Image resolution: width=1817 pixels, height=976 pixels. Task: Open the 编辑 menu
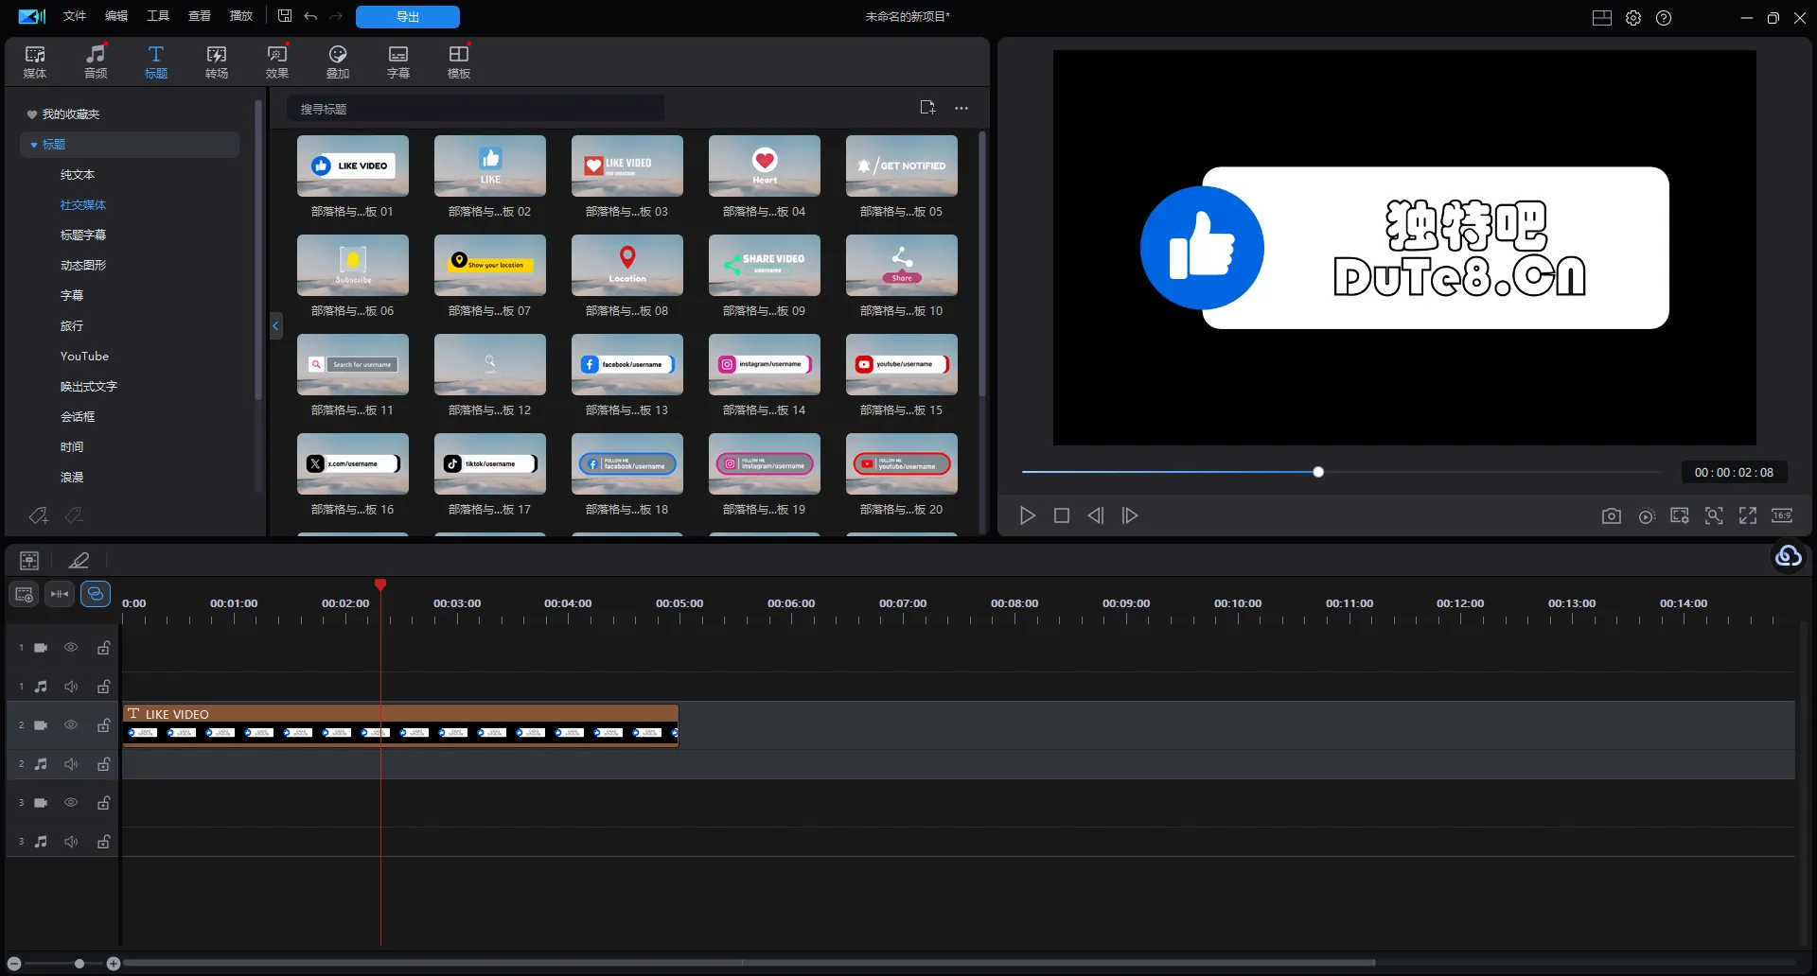(x=116, y=16)
